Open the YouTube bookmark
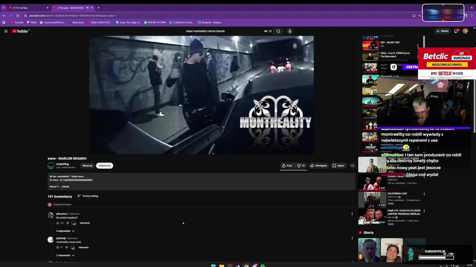 [17, 22]
